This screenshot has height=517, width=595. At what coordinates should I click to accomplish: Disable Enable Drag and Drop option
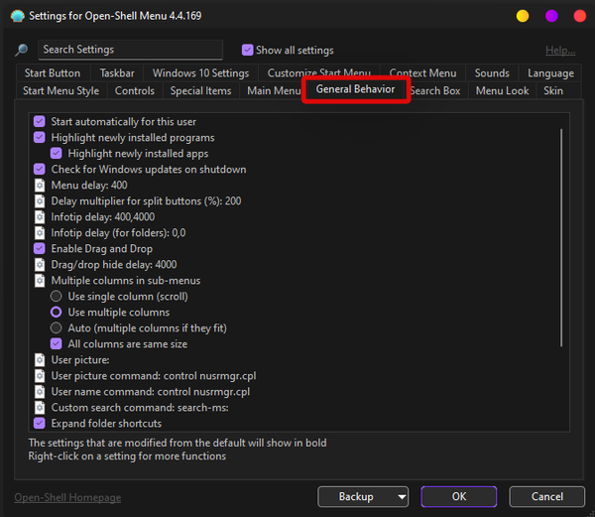pyautogui.click(x=40, y=249)
